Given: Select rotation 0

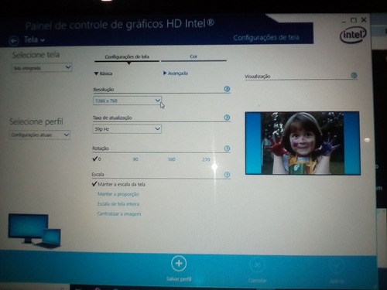Looking at the screenshot, I should (x=97, y=159).
